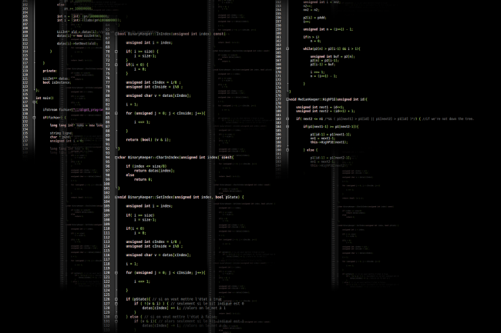The width and height of the screenshot is (501, 333).
Task: Collapse the 'if( next2 <= n1' fold at line 182
Action: pyautogui.click(x=287, y=119)
